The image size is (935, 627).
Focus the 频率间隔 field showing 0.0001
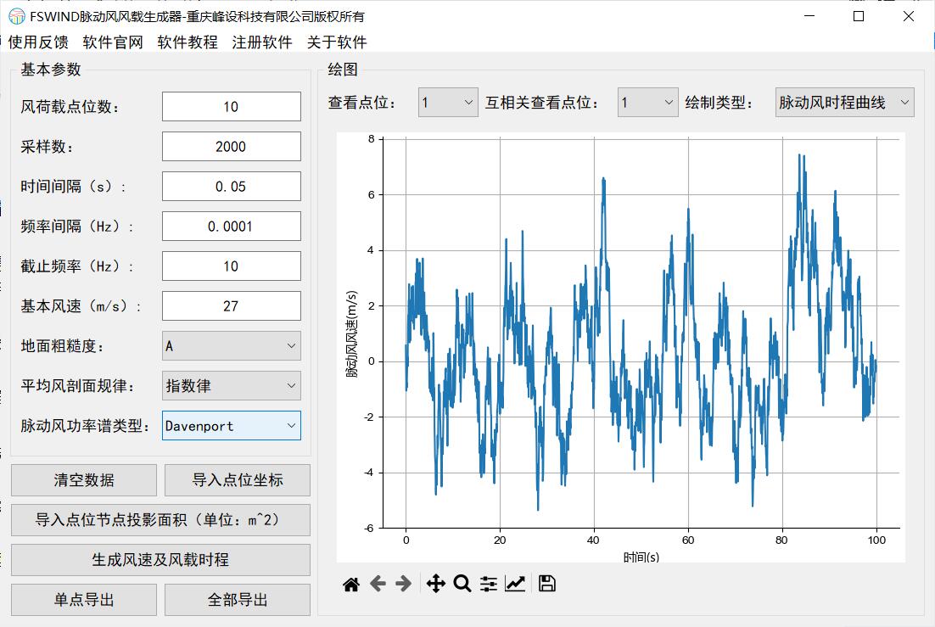click(232, 227)
